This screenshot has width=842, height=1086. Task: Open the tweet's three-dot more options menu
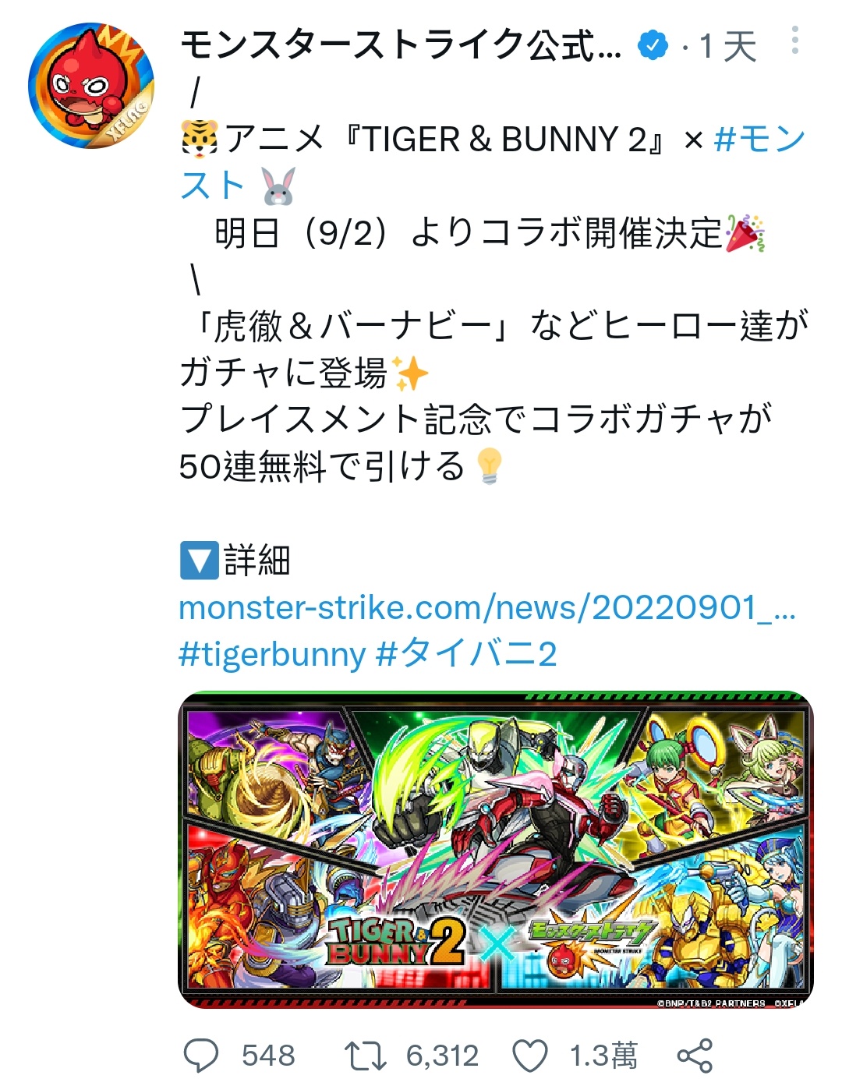click(794, 41)
